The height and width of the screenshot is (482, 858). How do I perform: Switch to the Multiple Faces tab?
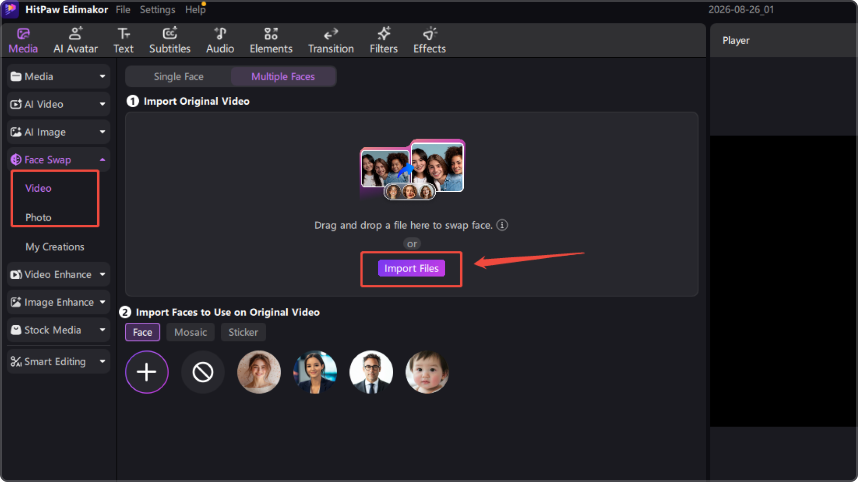283,77
